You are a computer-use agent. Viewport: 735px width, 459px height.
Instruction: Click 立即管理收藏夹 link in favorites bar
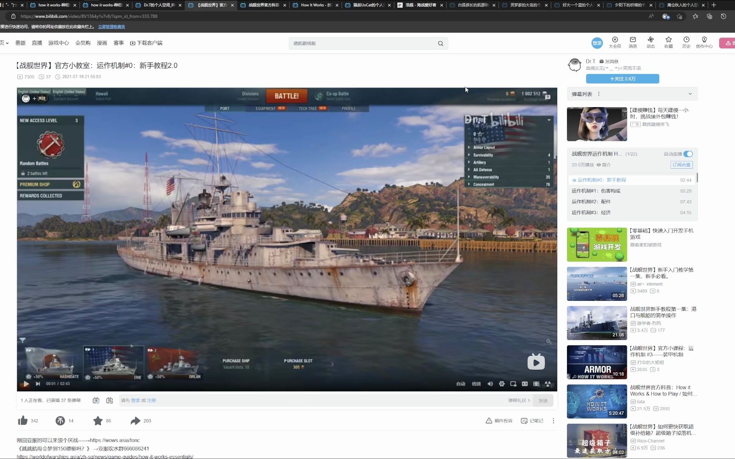pos(111,27)
